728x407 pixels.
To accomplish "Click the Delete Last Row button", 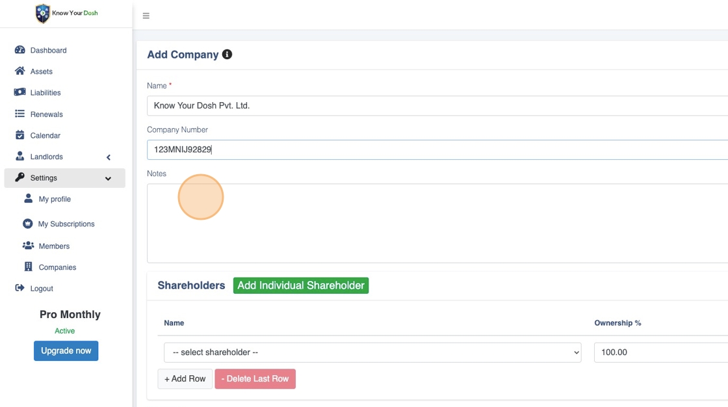I will pos(255,379).
